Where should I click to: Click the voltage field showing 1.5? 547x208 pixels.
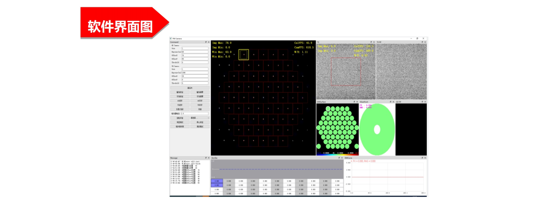195,113
